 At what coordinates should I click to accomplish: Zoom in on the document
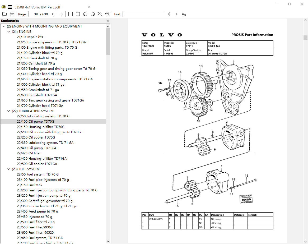coord(108,14)
